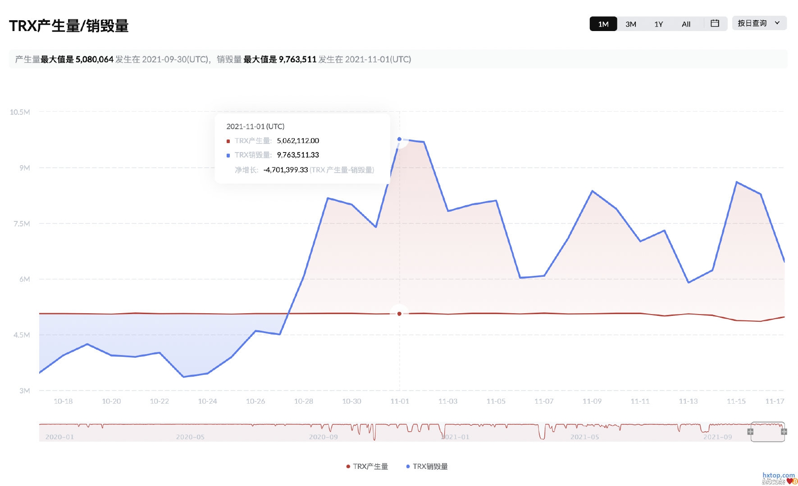Click the red dot beside the TRX产生量 legend

coord(348,467)
